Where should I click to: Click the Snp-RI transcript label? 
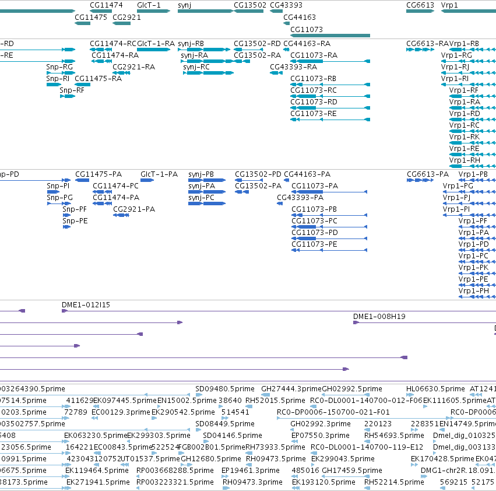tap(58, 79)
